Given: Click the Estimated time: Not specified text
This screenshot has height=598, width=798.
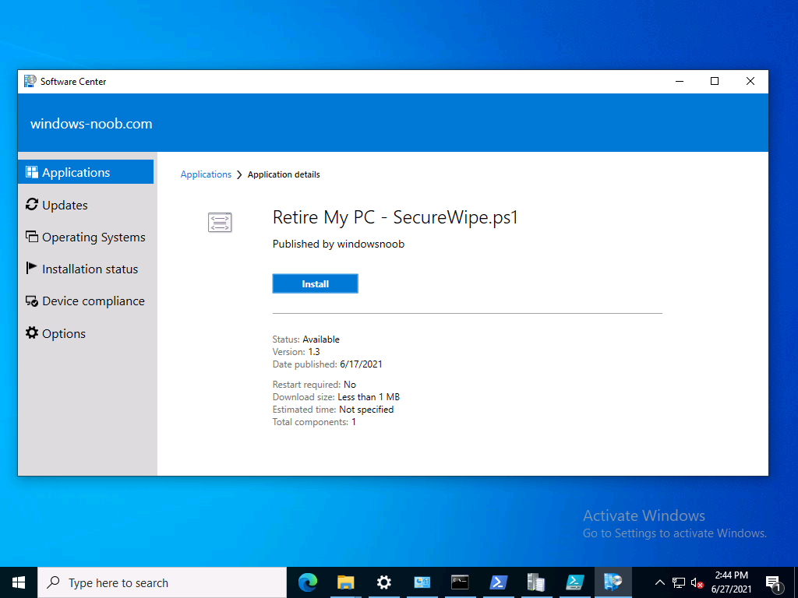Looking at the screenshot, I should click(x=333, y=410).
